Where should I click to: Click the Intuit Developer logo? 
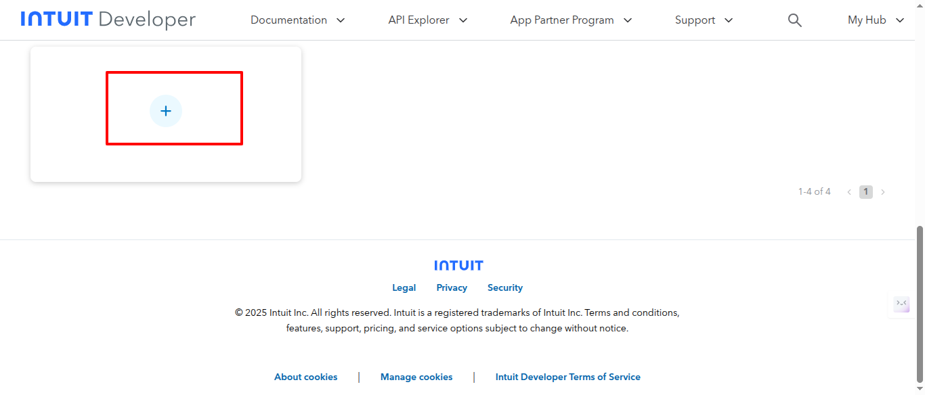[x=108, y=20]
